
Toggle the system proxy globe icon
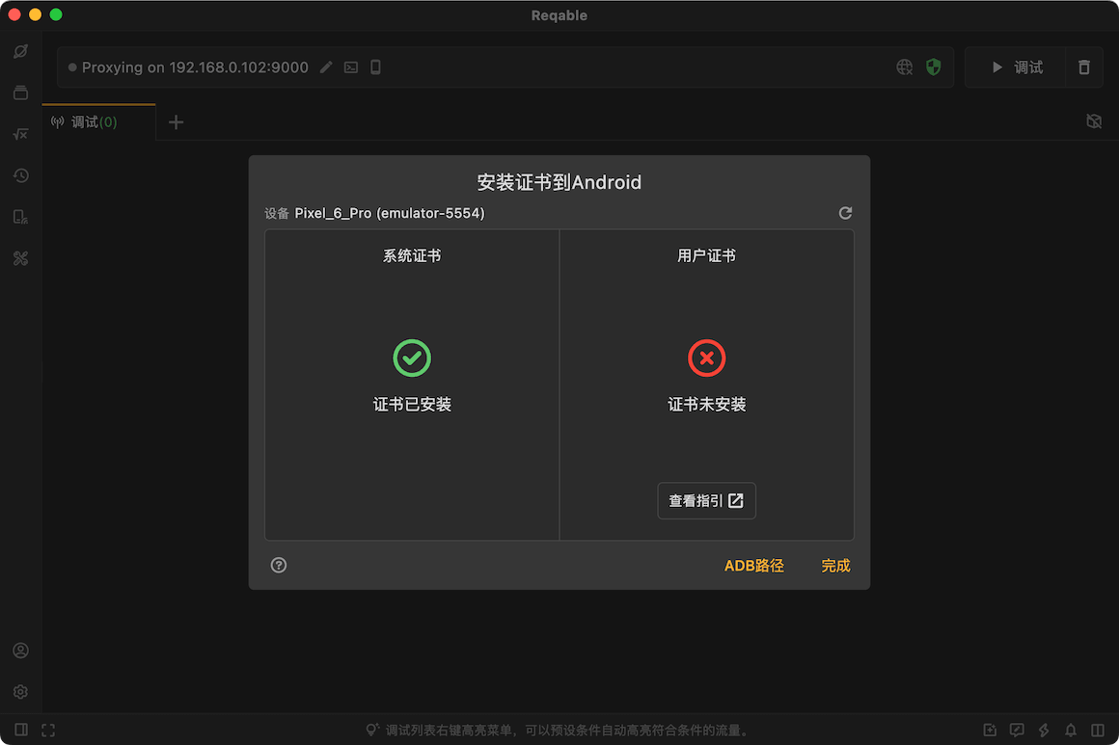(x=904, y=67)
